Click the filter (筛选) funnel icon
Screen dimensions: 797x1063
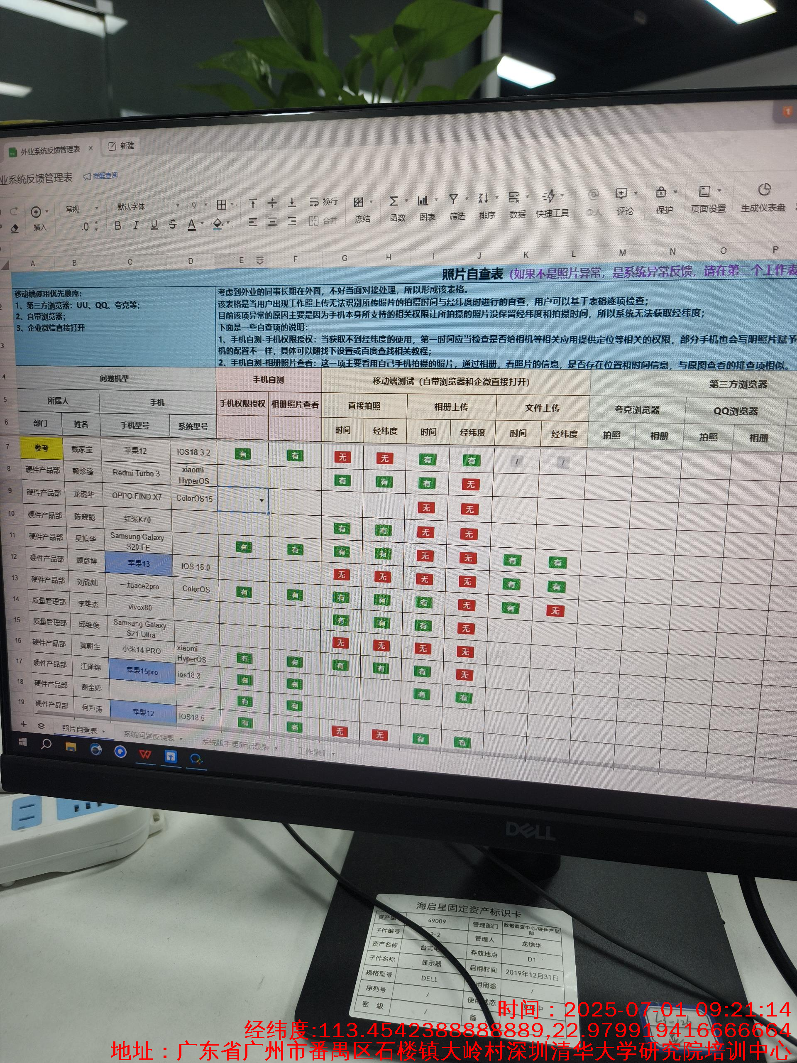(x=453, y=199)
